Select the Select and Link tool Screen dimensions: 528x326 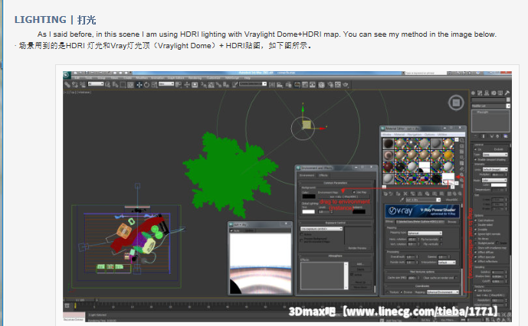pyautogui.click(x=67, y=85)
